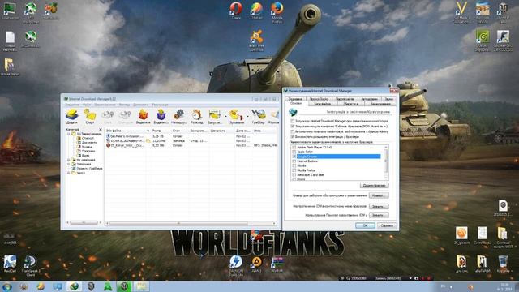Click Edit button for browser context menu
519x292 pixels.
click(379, 206)
